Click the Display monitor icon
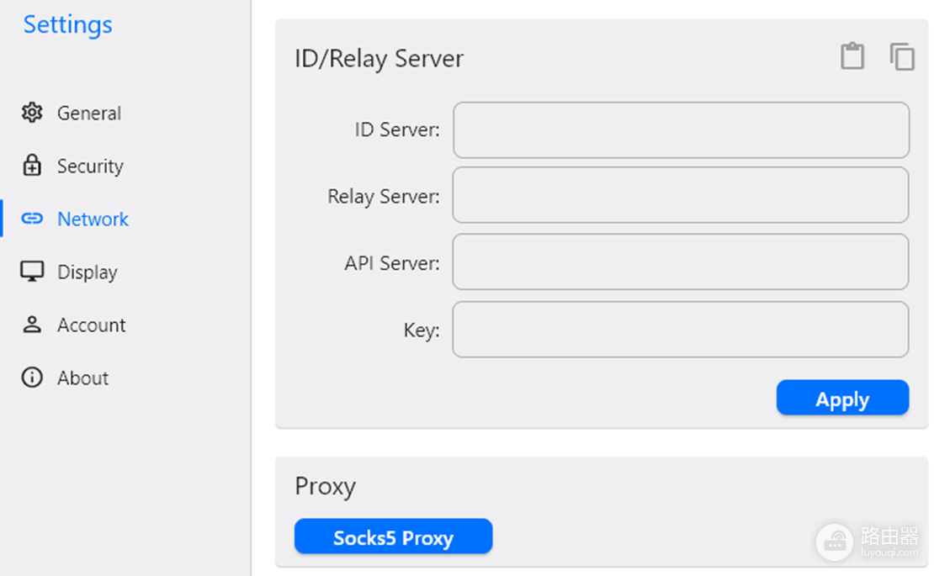 coord(32,272)
